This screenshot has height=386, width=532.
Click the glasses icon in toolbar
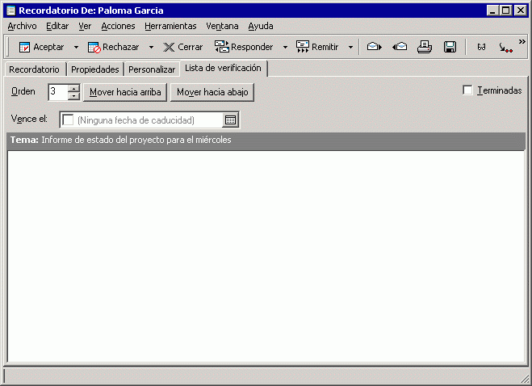tap(481, 47)
